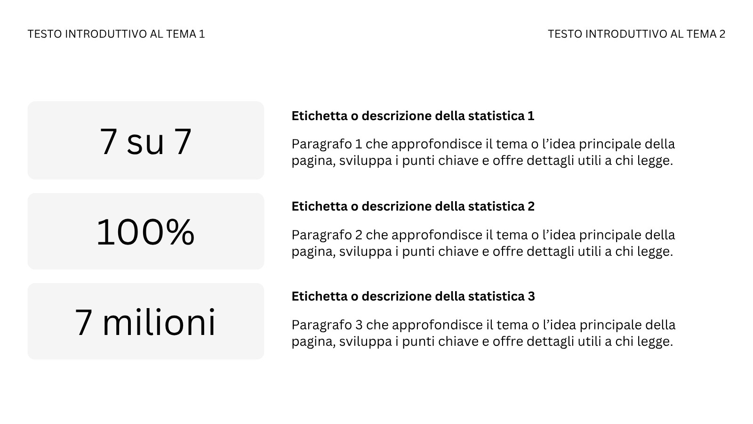Image resolution: width=753 pixels, height=424 pixels.
Task: Select heading 'Etichetta o descrizione della statistica 3'
Action: [413, 296]
